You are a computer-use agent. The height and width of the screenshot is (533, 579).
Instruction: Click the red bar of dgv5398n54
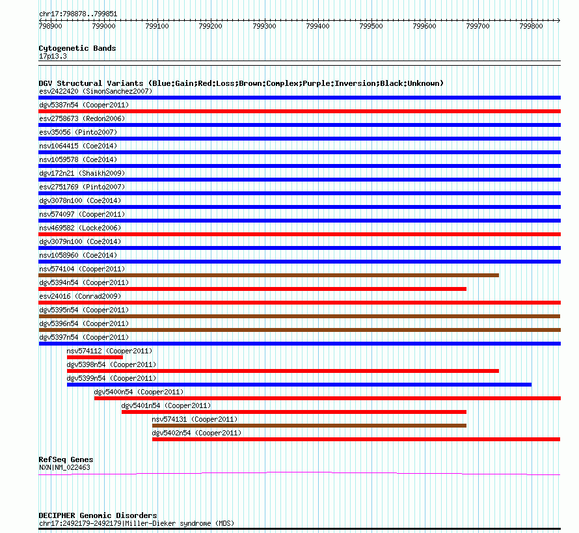(283, 371)
